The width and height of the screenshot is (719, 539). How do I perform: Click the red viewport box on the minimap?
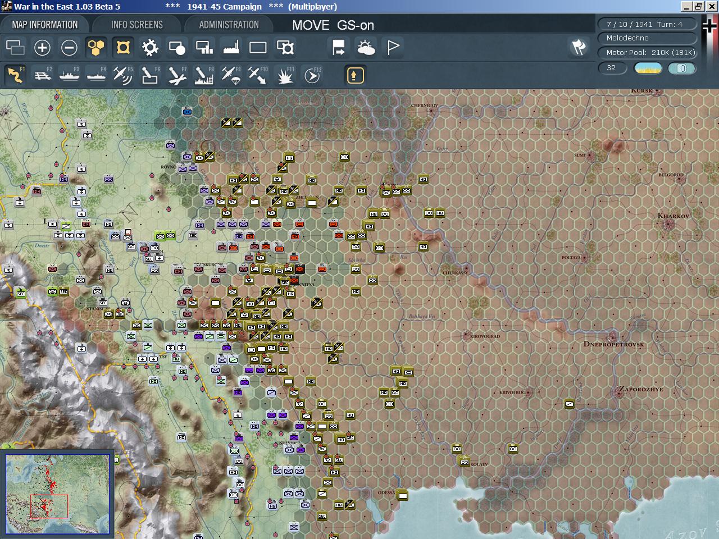(49, 506)
